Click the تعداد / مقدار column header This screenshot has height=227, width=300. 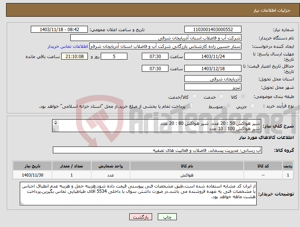[71, 166]
